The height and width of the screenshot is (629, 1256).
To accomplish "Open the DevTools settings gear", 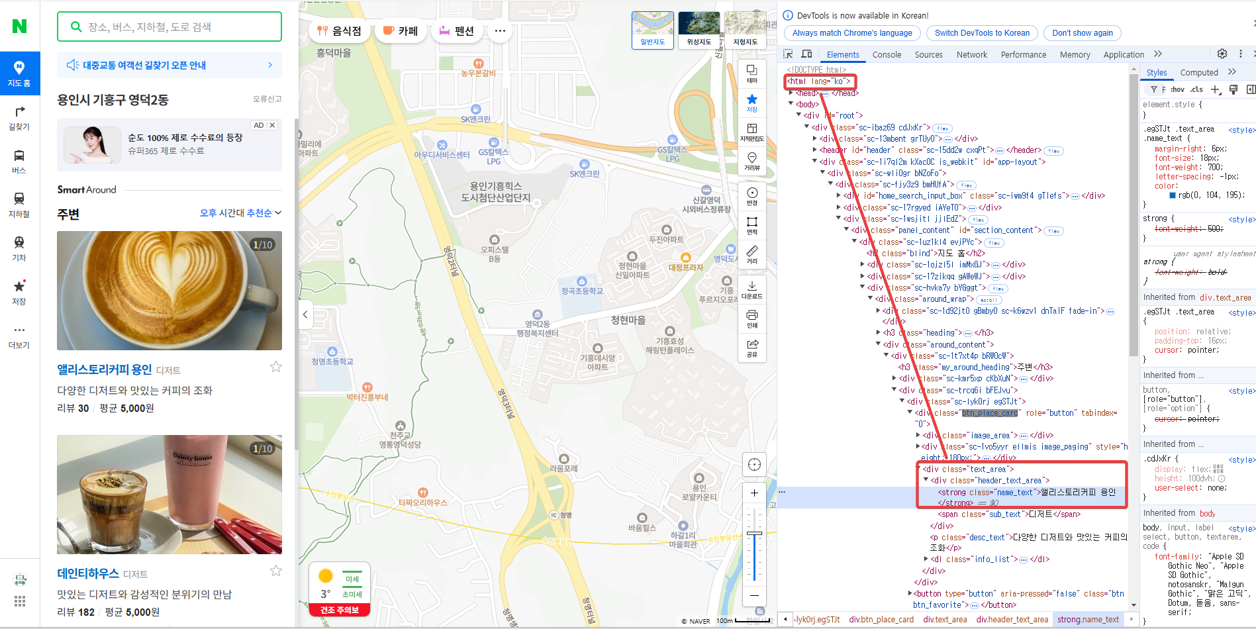I will click(x=1222, y=54).
